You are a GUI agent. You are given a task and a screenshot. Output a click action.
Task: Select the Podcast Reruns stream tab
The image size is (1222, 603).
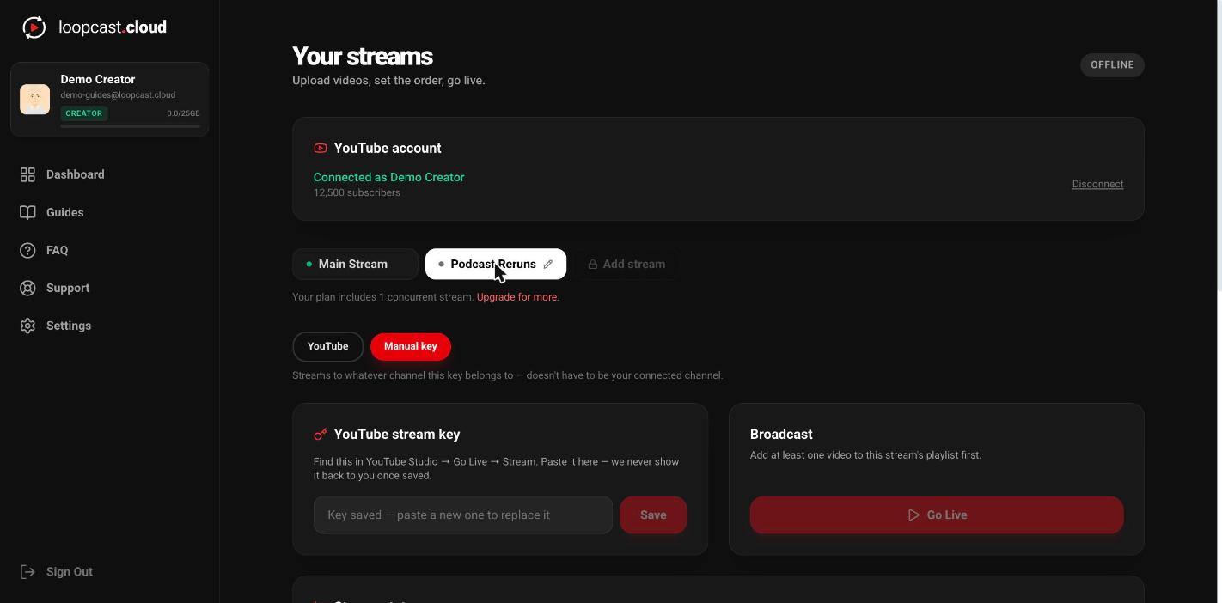(496, 264)
